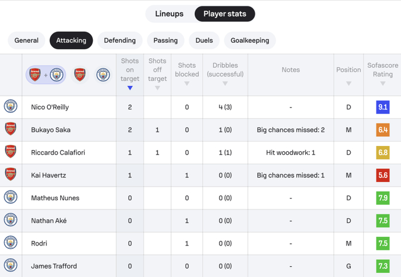The image size is (401, 277).
Task: Open Nico O'Reilly player link
Action: 50,107
